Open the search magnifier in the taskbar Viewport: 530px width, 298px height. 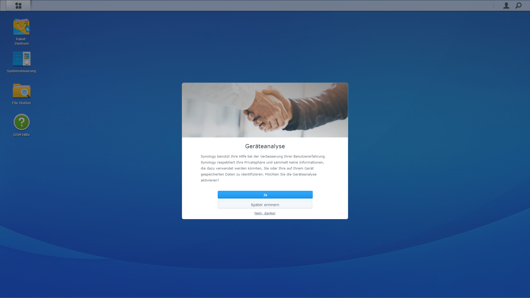[x=519, y=5]
